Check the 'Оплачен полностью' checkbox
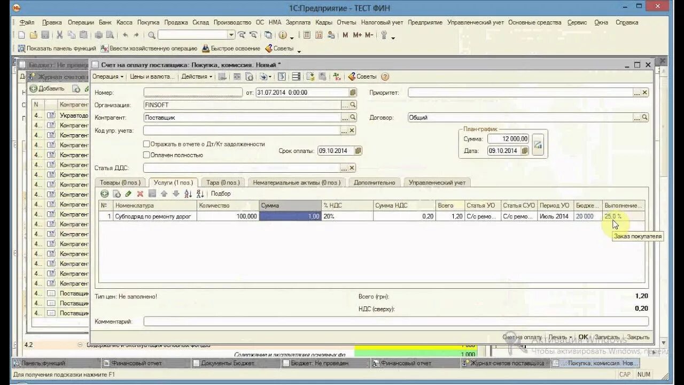Screen dimensions: 684x385 click(x=146, y=155)
